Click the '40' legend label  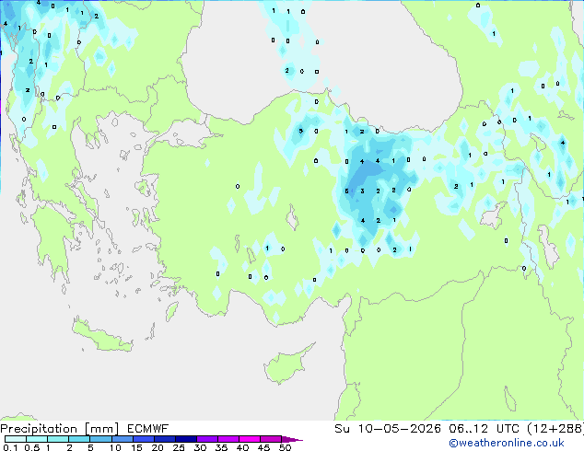[242, 447]
